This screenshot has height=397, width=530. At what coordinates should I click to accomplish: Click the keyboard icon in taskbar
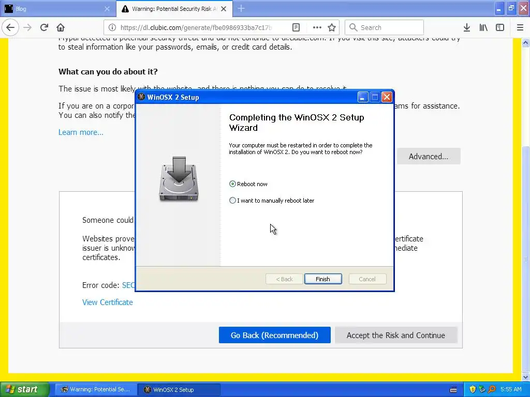[453, 390]
